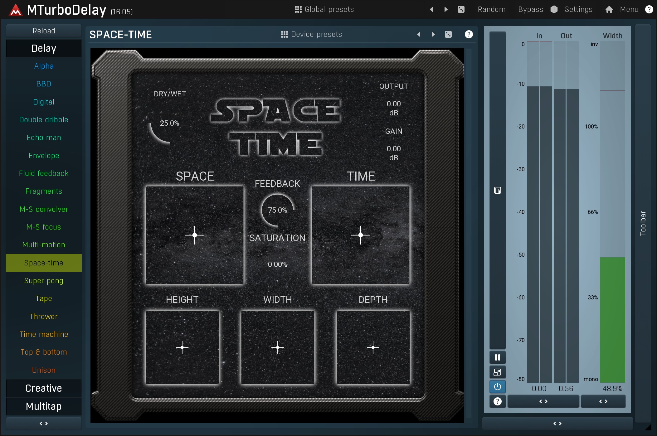Viewport: 657px width, 436px height.
Task: Click the Random button
Action: [491, 9]
